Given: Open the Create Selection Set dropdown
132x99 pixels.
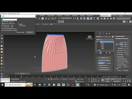Looking at the screenshot, I should point(66,18).
